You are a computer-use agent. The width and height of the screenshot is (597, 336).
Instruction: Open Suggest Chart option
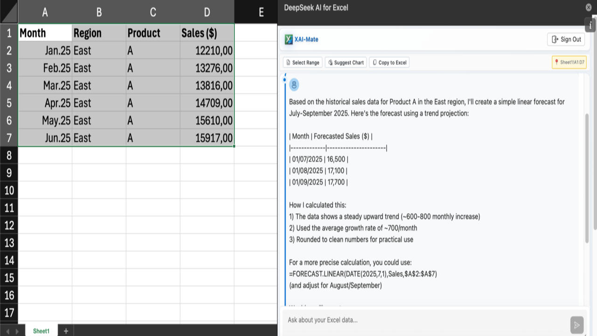346,63
